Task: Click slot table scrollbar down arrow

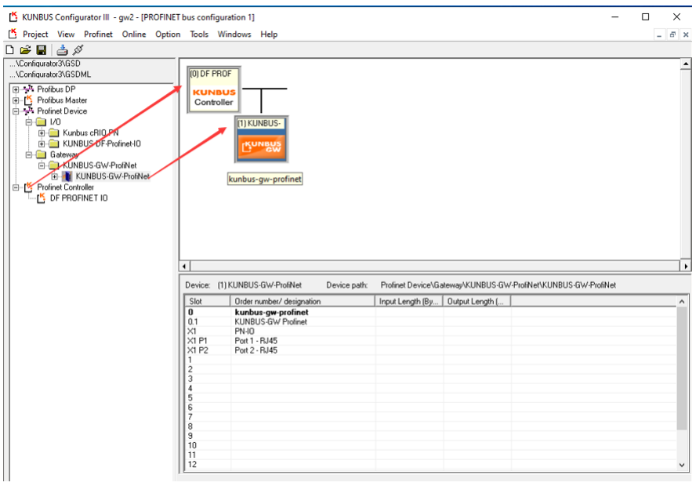Action: (x=682, y=465)
